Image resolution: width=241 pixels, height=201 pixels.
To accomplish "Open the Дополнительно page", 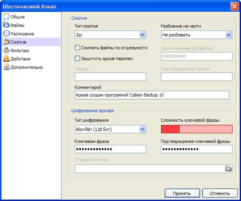I will click(31, 67).
